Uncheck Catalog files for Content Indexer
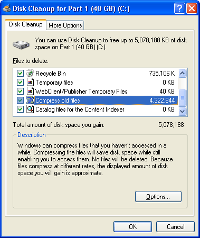200x238 pixels. point(20,109)
